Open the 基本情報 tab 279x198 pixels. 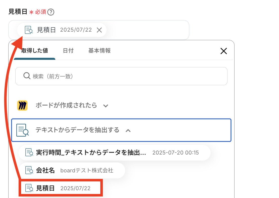coord(100,51)
